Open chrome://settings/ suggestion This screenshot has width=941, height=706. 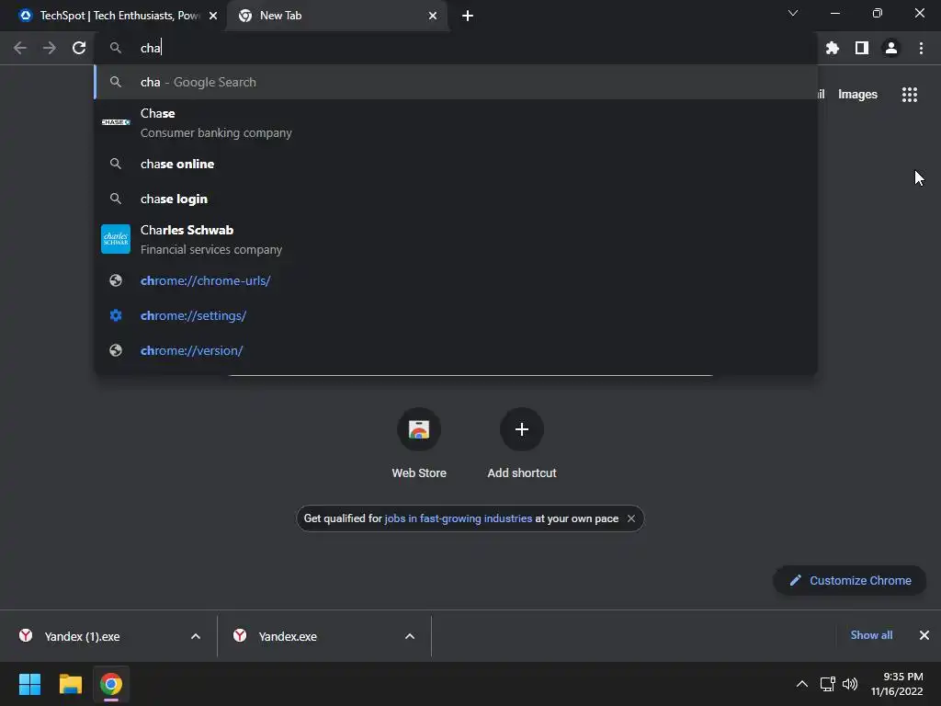tap(456, 315)
